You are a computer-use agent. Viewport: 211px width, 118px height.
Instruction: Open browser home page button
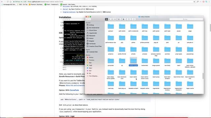click(x=11, y=2)
